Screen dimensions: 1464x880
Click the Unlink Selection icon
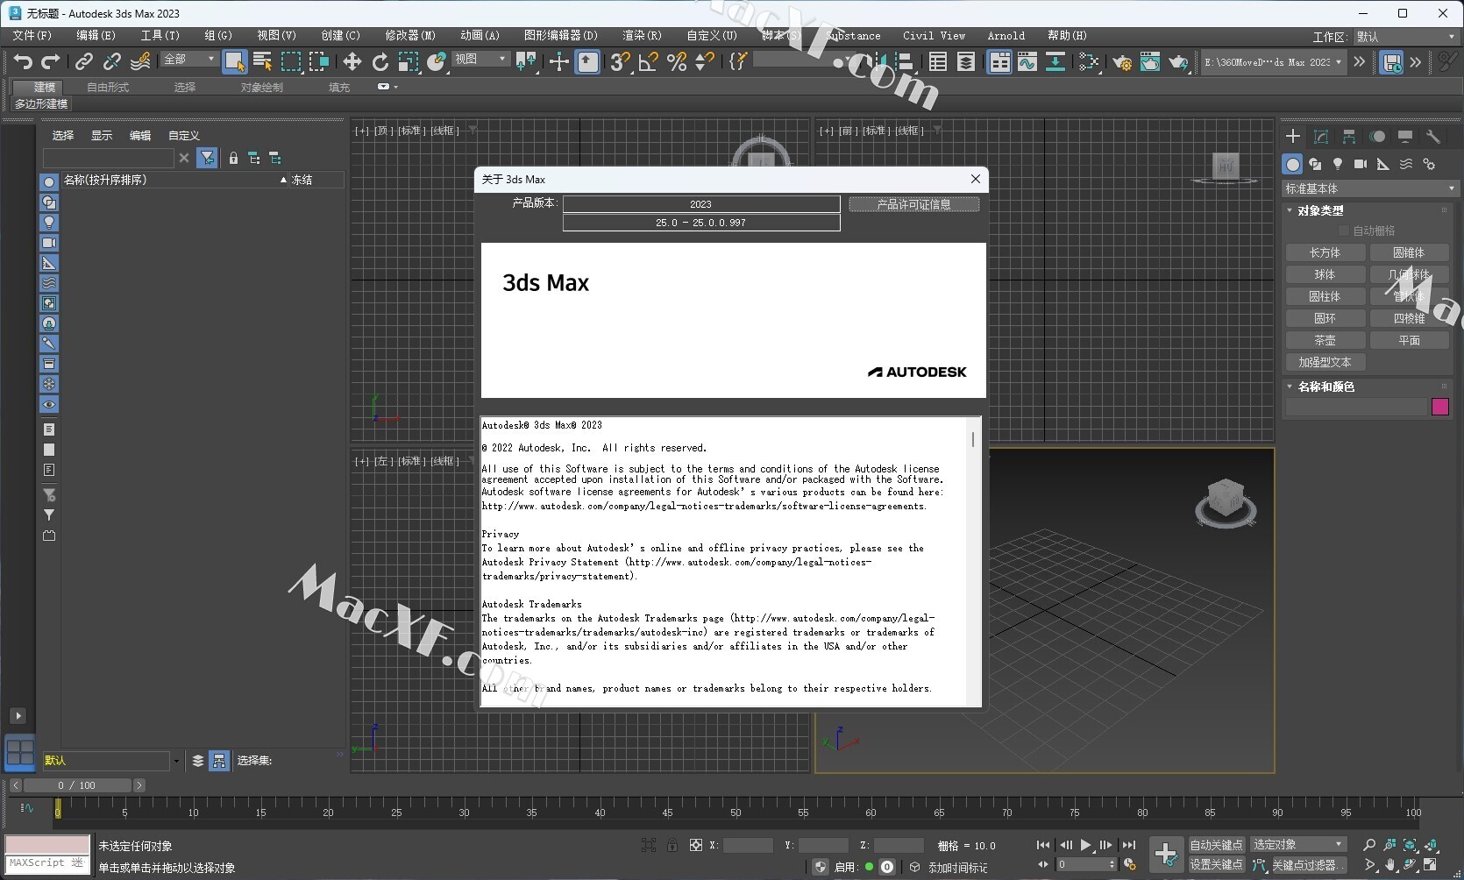click(x=112, y=61)
